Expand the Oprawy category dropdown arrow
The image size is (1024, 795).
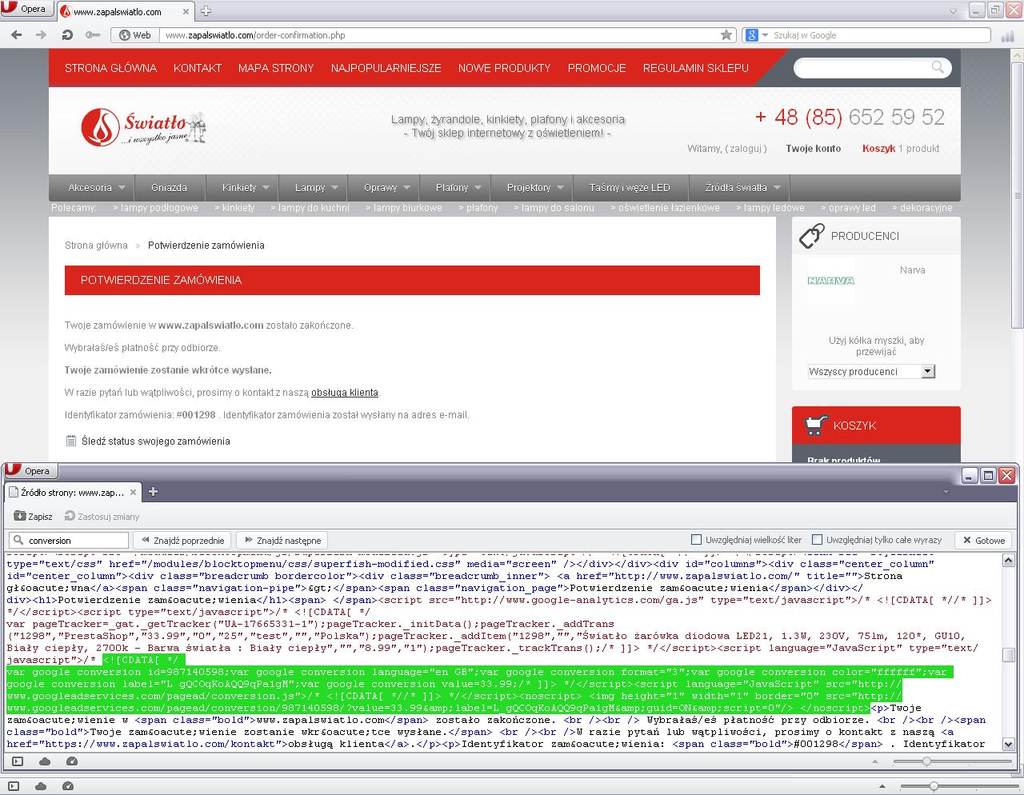coord(406,188)
